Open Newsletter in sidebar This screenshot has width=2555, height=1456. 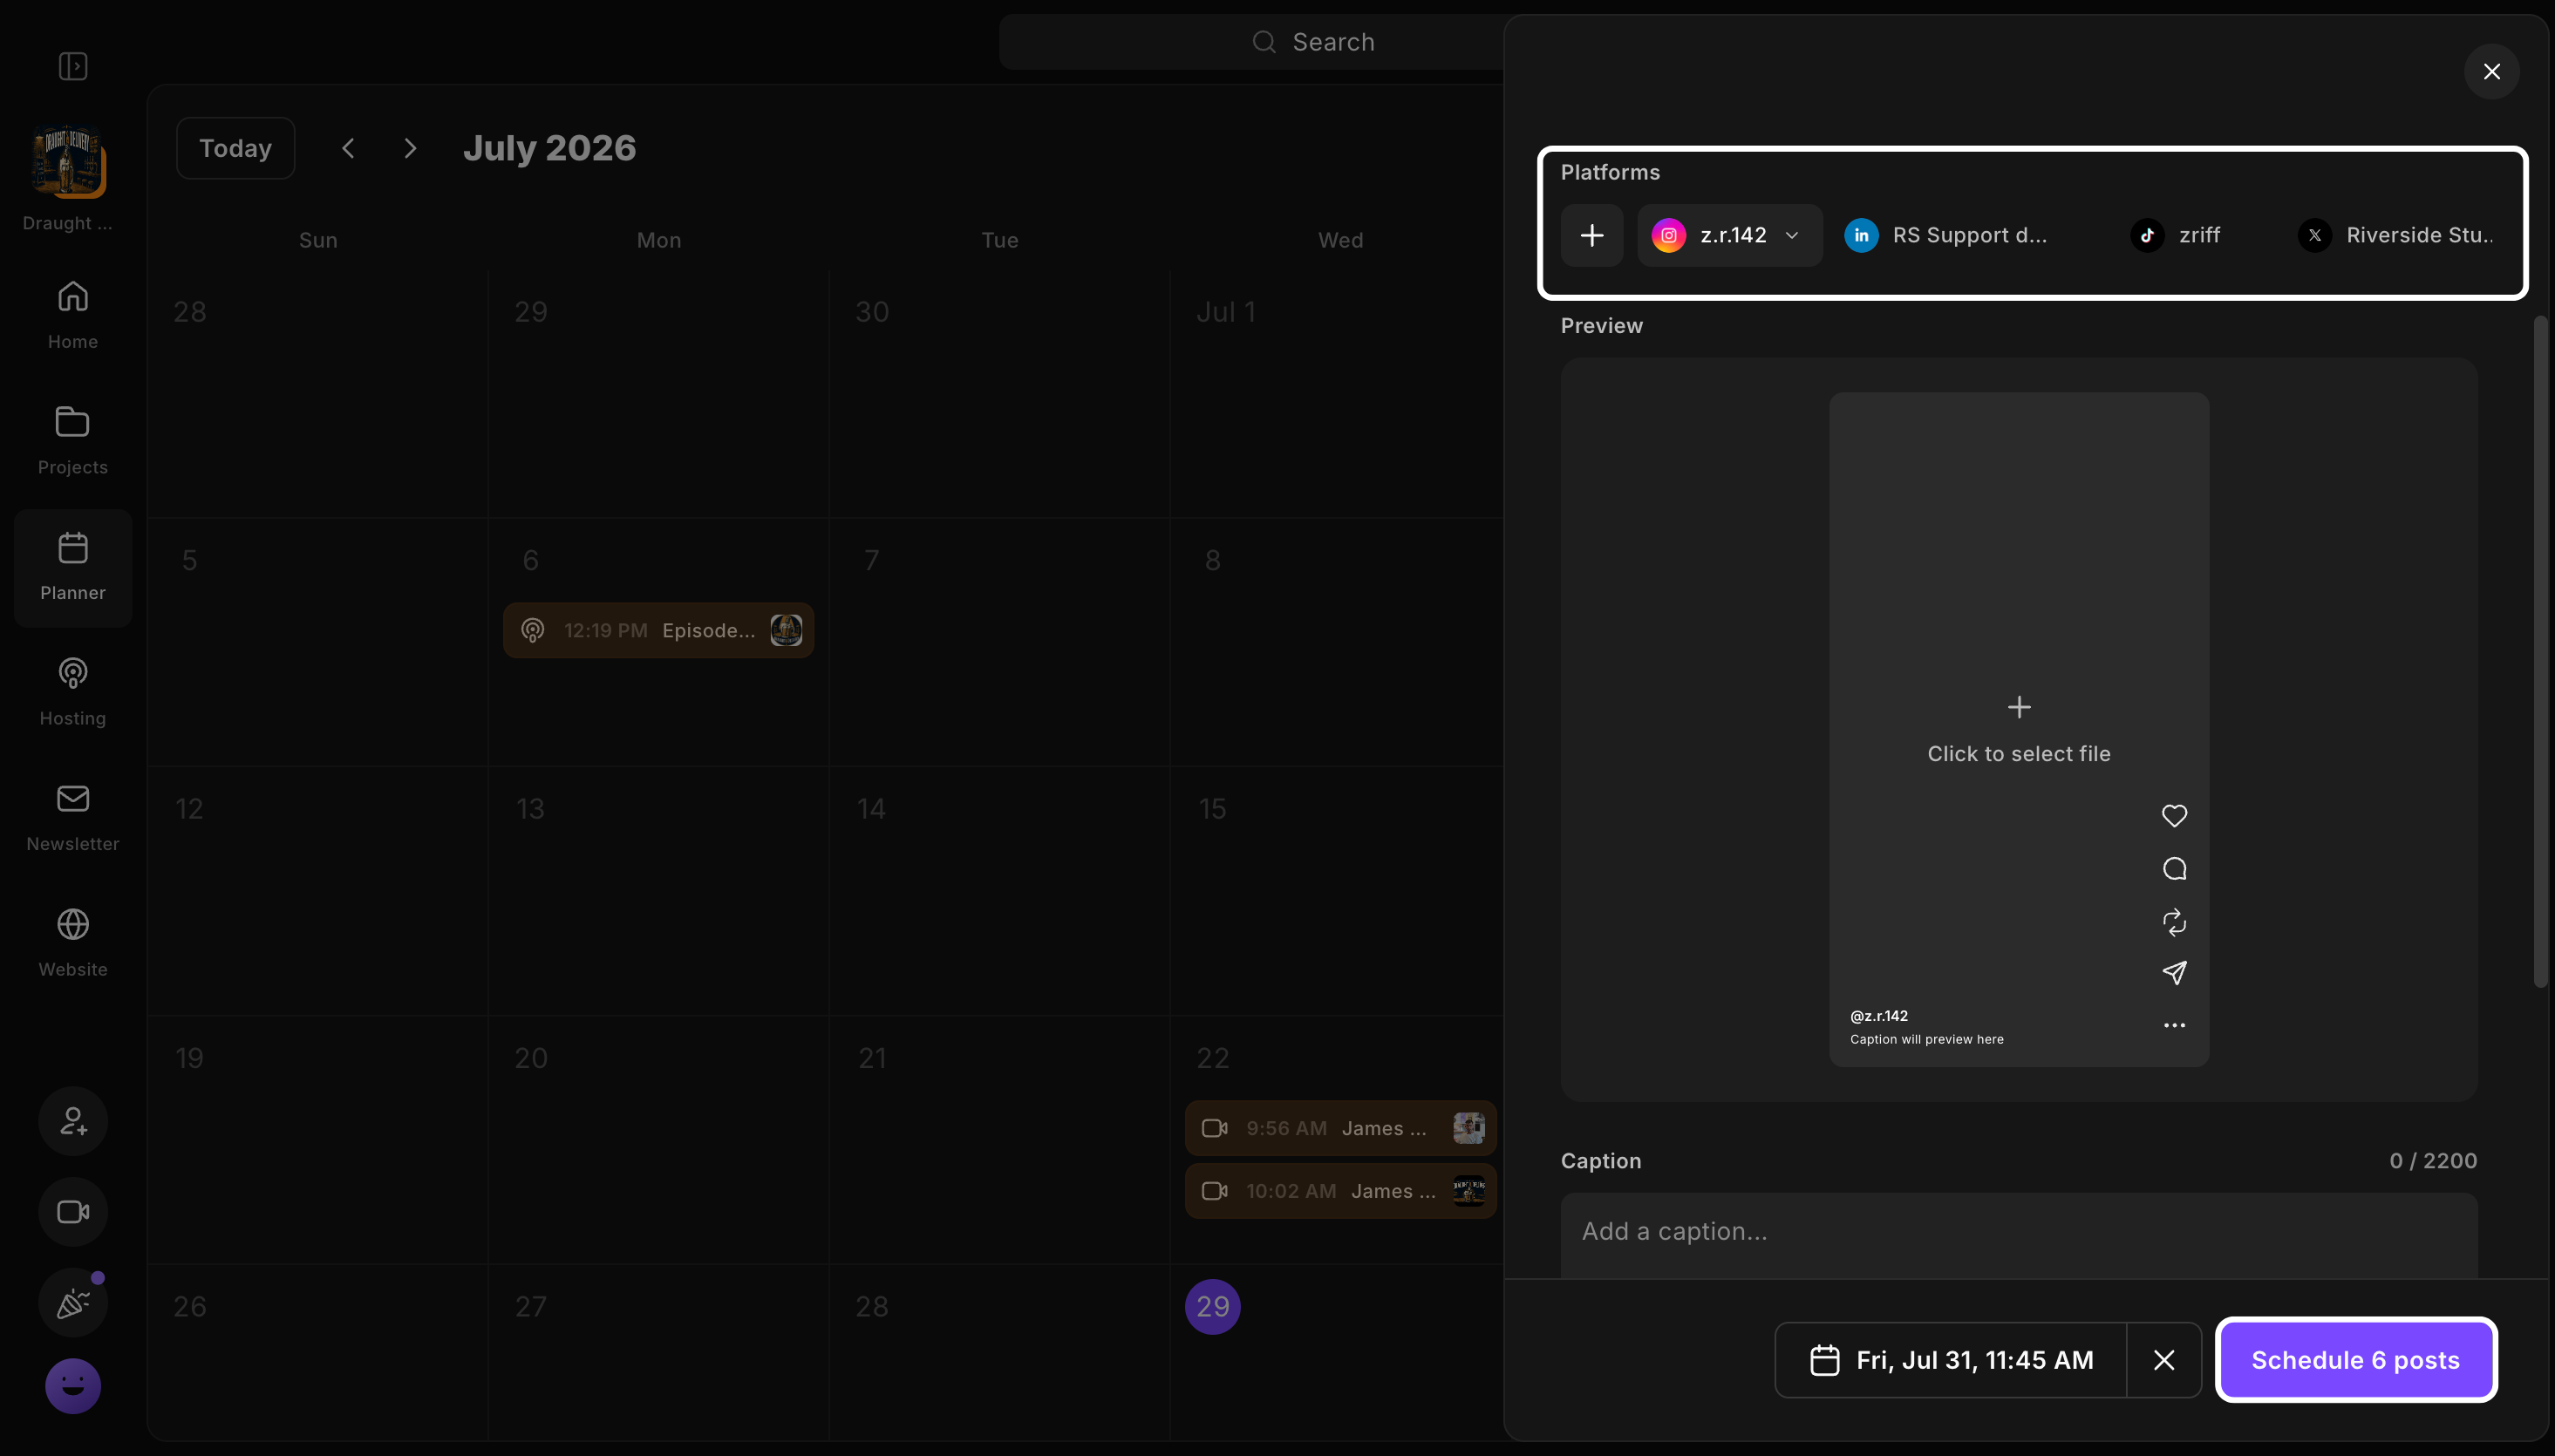click(73, 817)
